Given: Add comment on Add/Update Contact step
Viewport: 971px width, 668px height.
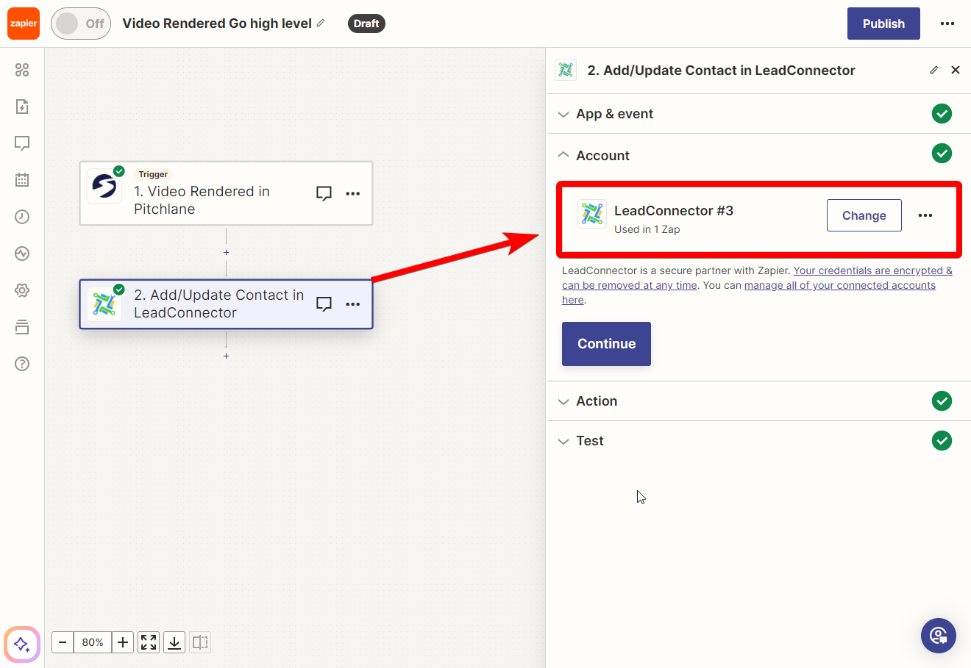Looking at the screenshot, I should click(x=324, y=304).
